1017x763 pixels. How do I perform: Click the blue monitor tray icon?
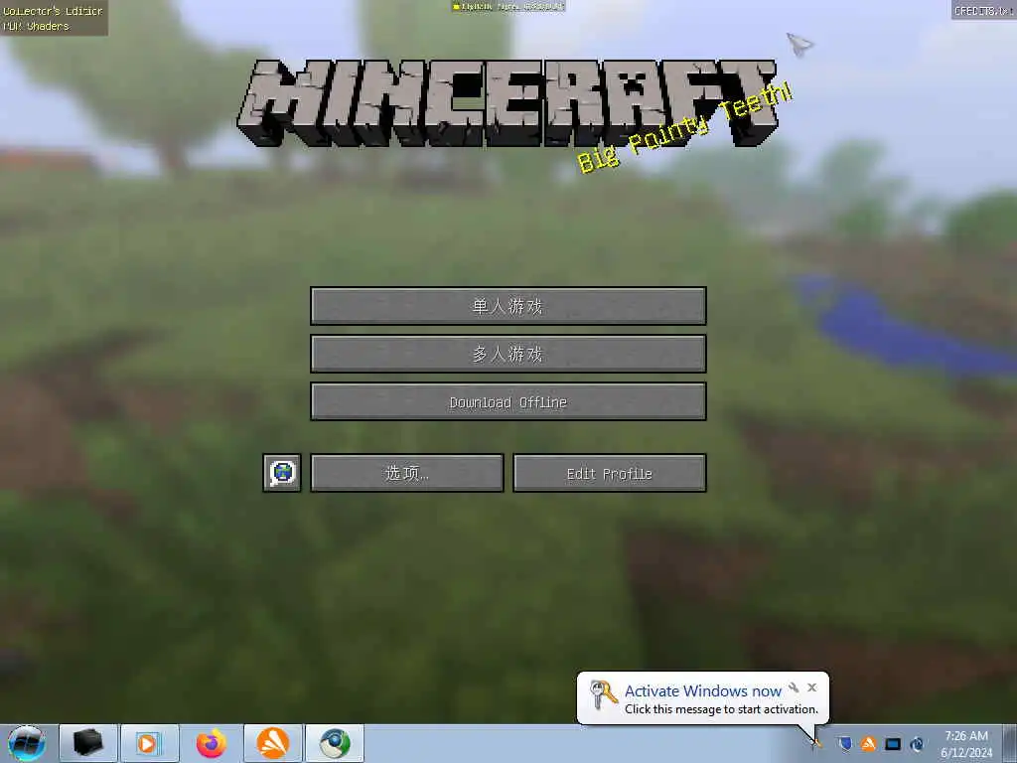(893, 743)
